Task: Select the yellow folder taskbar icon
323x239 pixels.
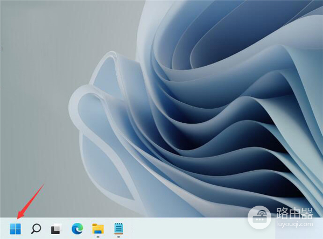Action: click(x=97, y=228)
